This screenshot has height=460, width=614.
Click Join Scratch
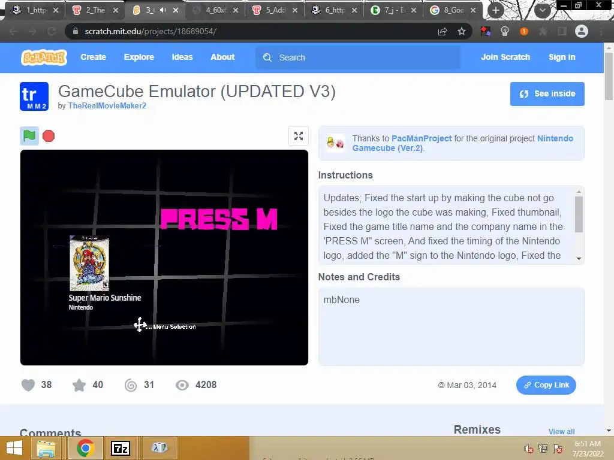(505, 57)
